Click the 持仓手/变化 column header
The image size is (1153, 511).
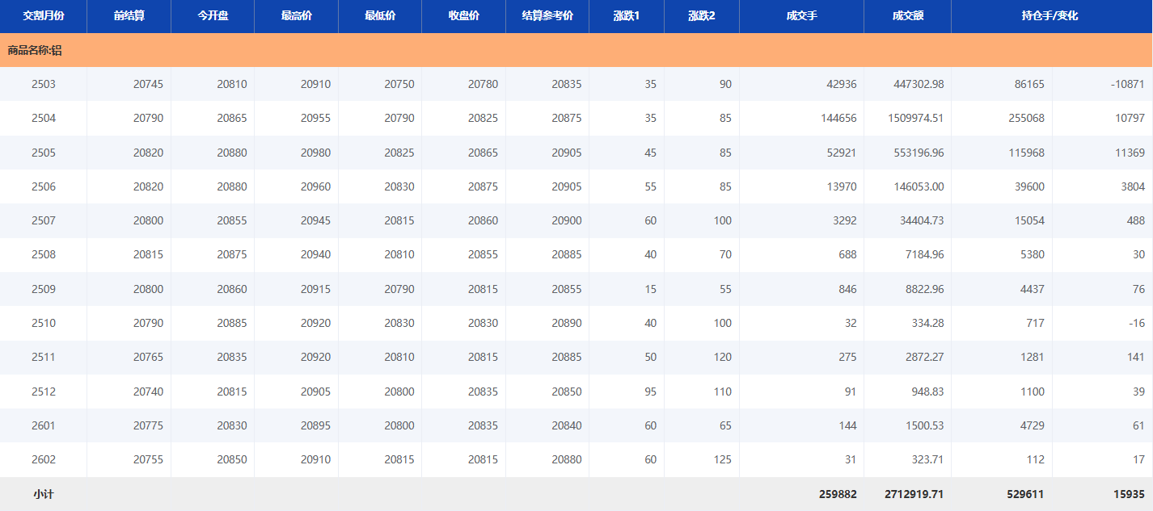[x=1051, y=16]
